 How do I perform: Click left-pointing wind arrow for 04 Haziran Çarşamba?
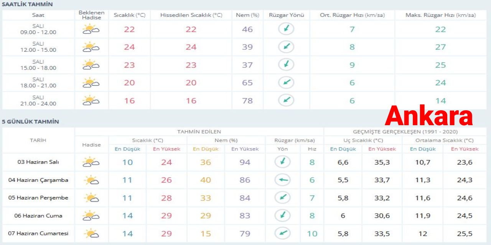point(282,180)
